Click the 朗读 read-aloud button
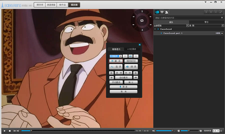The height and width of the screenshot is (134, 225). [131, 67]
